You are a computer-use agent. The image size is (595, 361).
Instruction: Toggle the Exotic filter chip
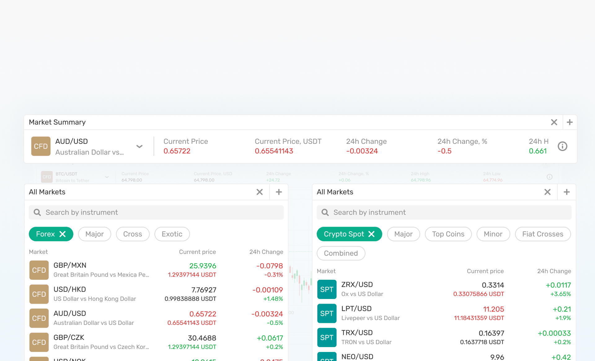[172, 234]
